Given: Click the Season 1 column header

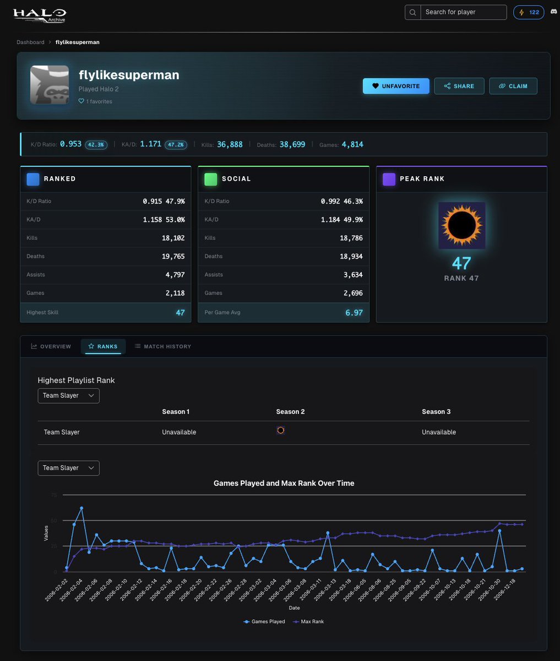Looking at the screenshot, I should click(x=176, y=411).
